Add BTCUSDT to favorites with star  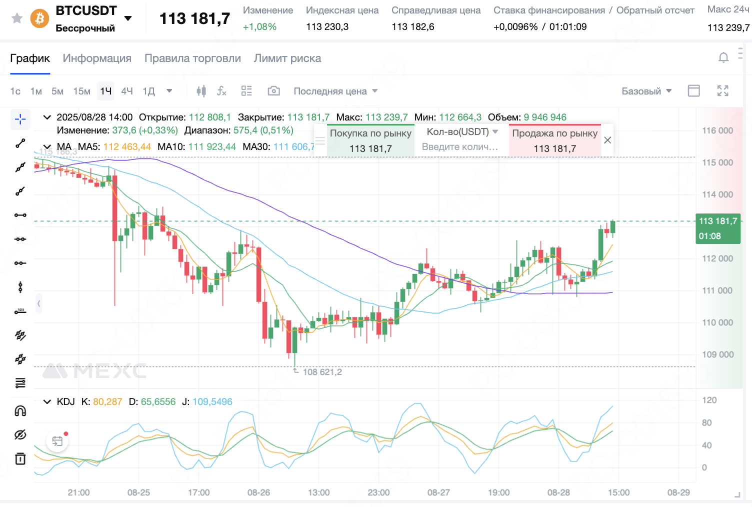click(x=17, y=18)
